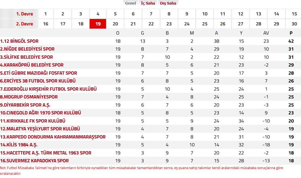Viewport: 301px width, 178px height.
Task: Click Kırıkkale FK Spor Kulübü
Action: [x=33, y=121]
